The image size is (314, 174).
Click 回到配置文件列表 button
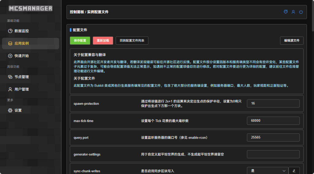(132, 41)
